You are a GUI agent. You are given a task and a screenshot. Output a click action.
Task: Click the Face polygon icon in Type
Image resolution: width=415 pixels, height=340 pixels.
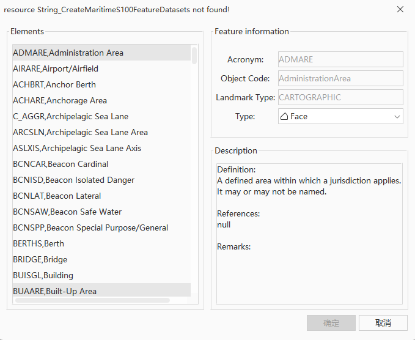coord(284,116)
